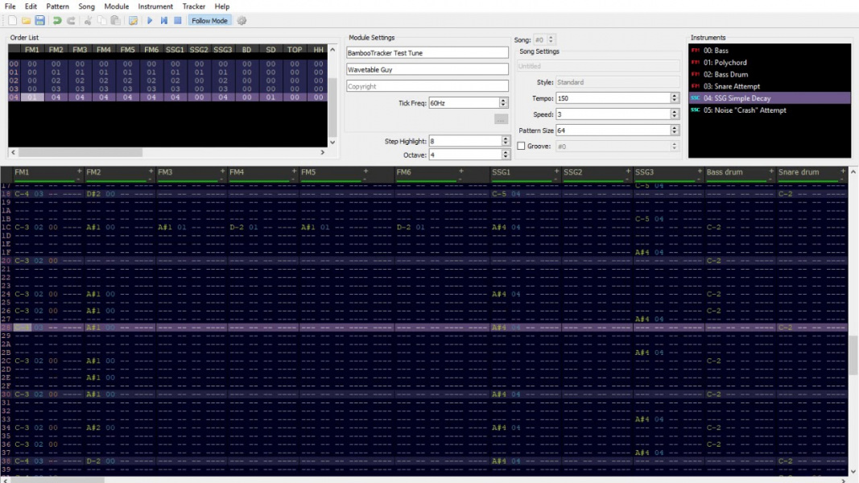Toggle Follow Mode button
This screenshot has width=859, height=483.
209,21
